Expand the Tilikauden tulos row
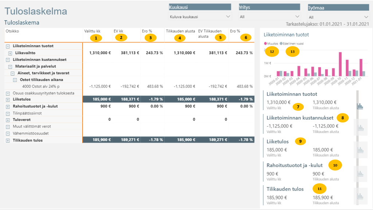The width and height of the screenshot is (373, 210). [8, 140]
